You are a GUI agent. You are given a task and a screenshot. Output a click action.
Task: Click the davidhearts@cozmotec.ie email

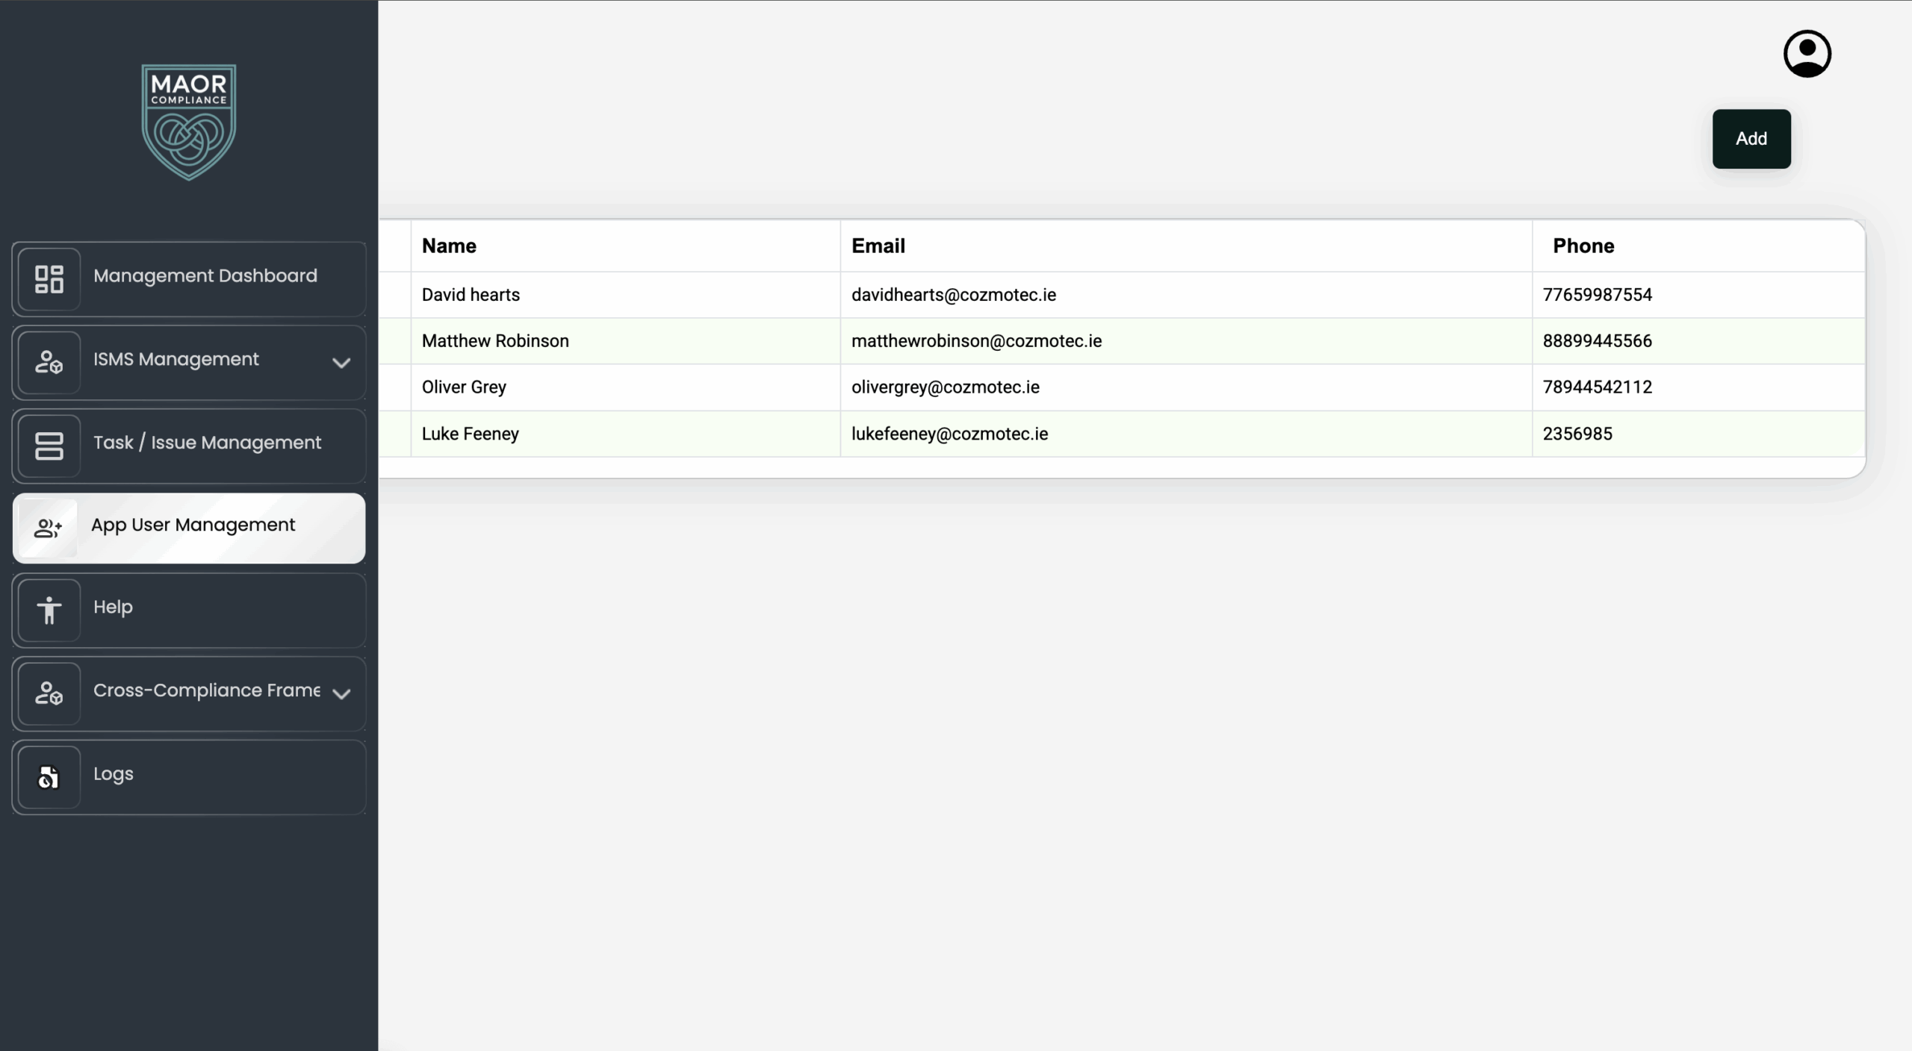pyautogui.click(x=954, y=295)
